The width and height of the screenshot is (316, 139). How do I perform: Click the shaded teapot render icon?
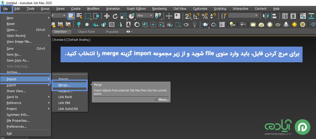[205, 25]
